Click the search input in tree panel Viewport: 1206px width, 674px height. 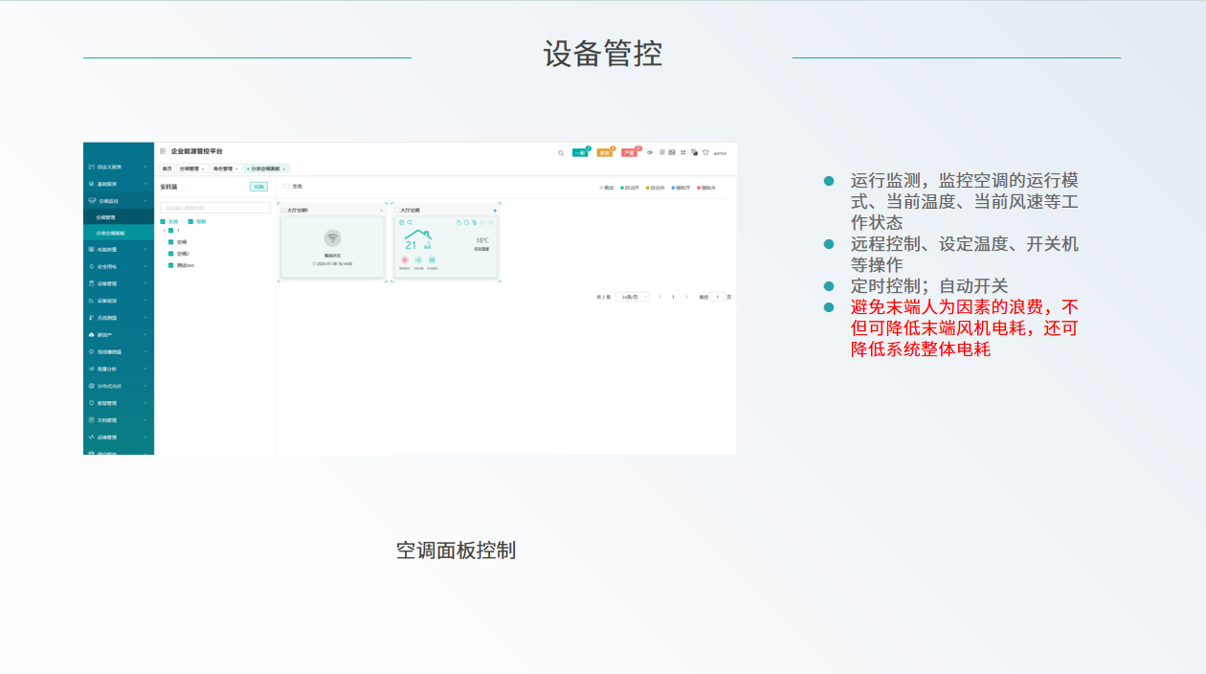[214, 208]
